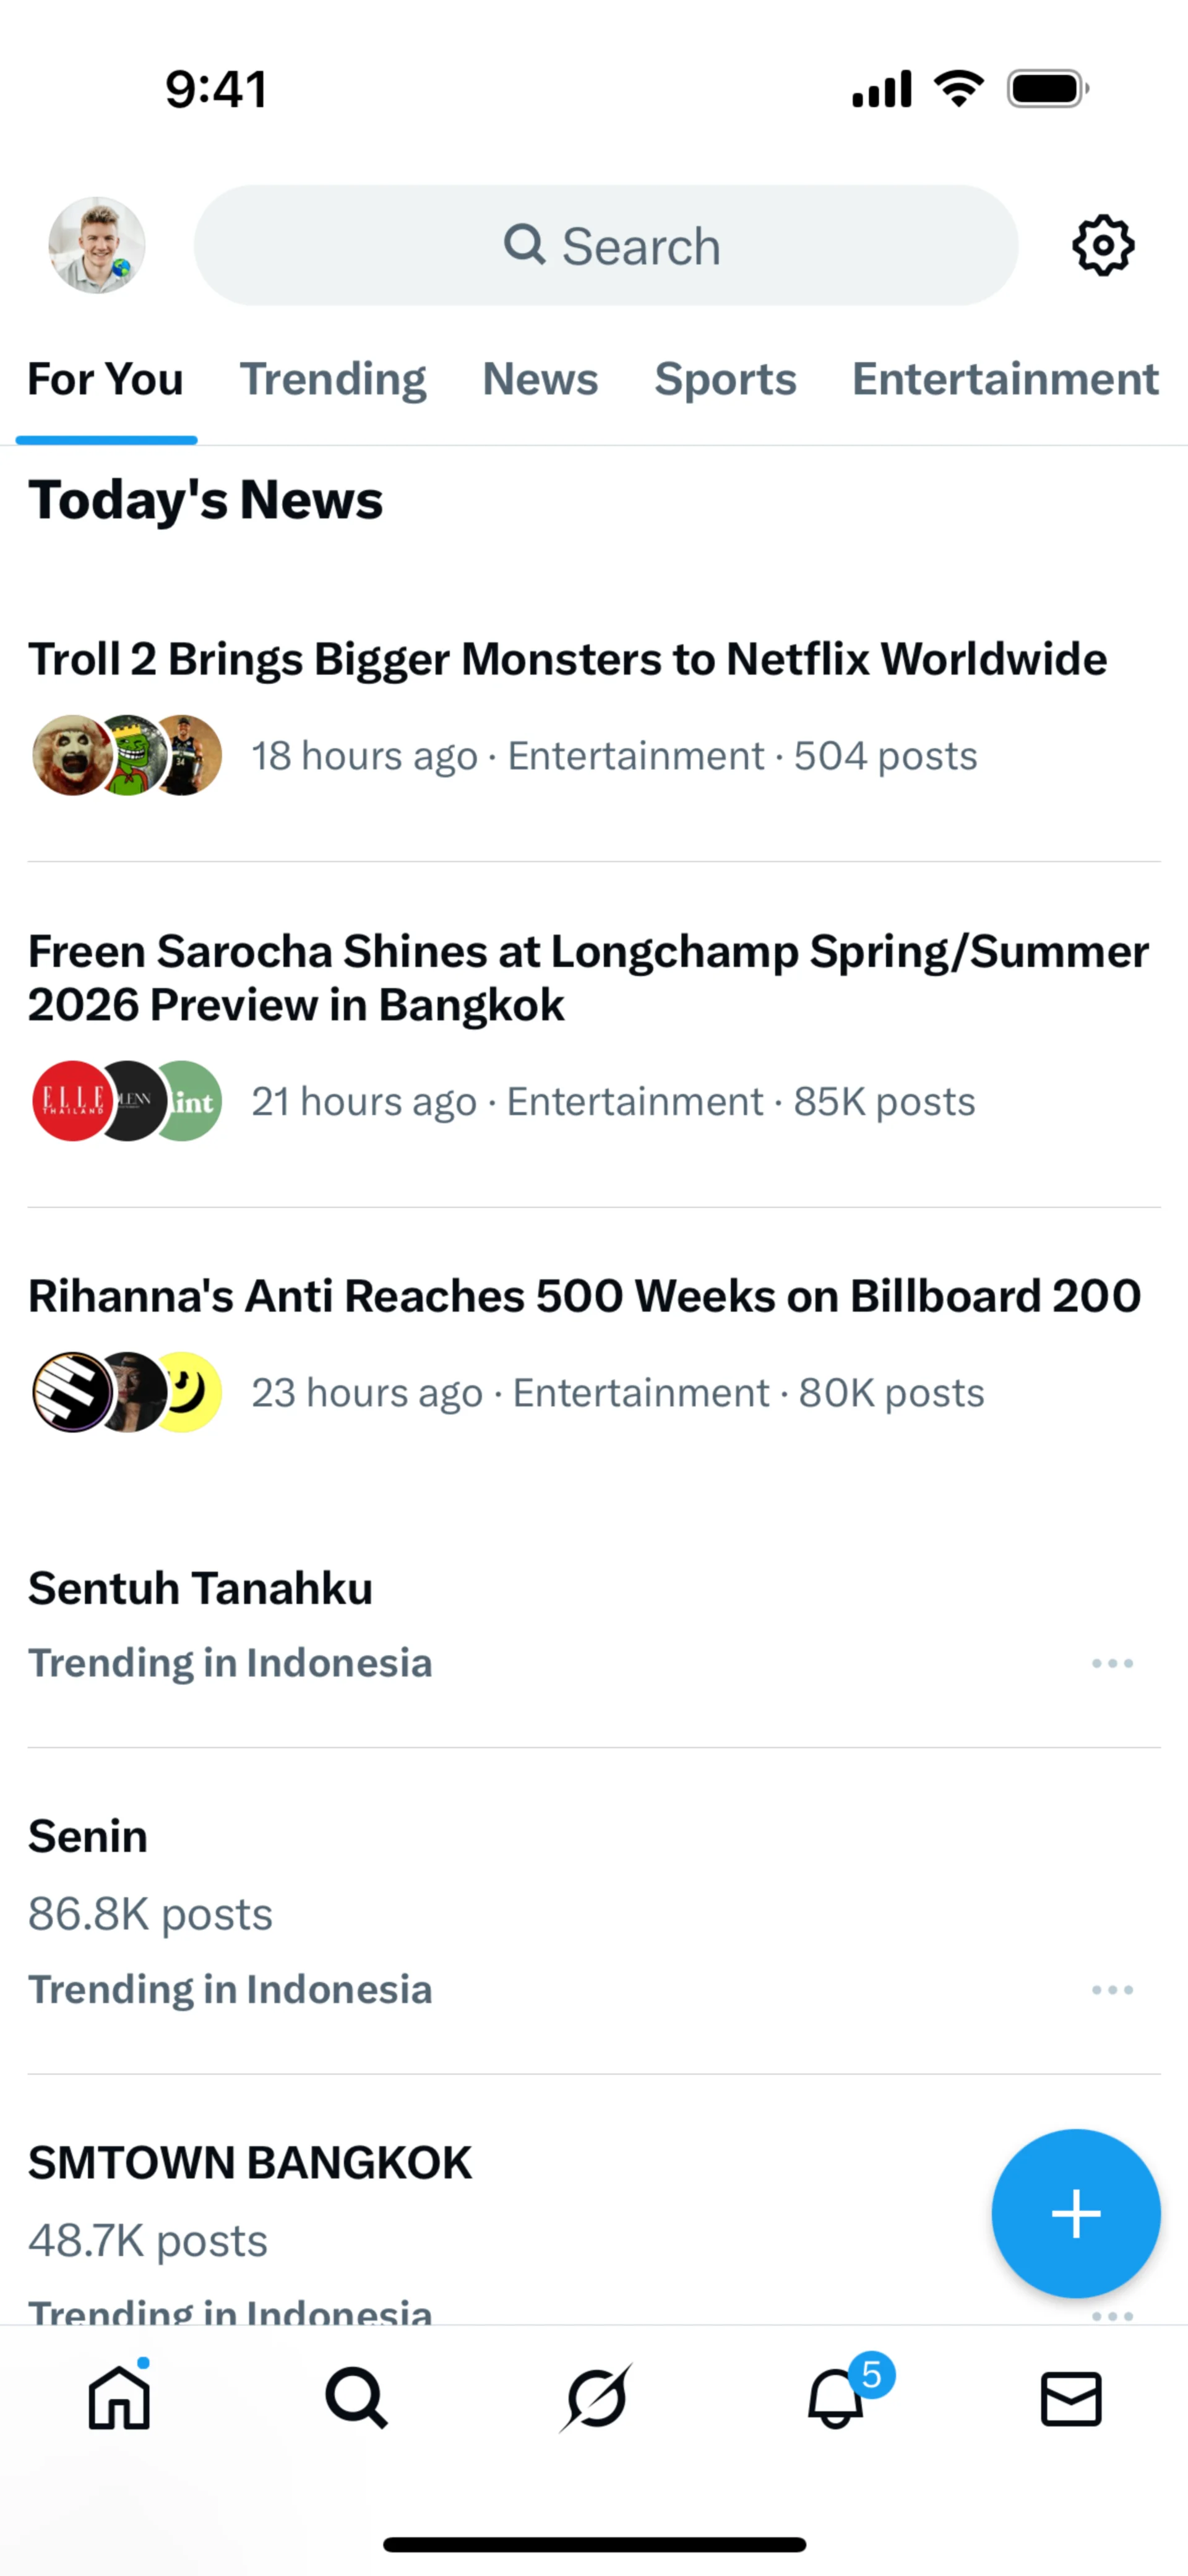Open Messages envelope icon
Screen dimensions: 1188x2576
pyautogui.click(x=1071, y=2398)
